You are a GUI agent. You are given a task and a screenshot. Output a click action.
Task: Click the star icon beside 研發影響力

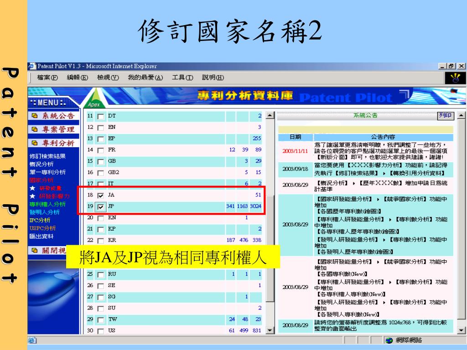32,196
